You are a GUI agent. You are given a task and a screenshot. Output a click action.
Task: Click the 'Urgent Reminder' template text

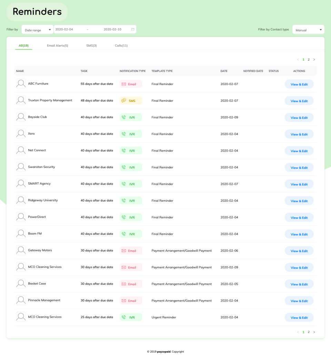[164, 317]
